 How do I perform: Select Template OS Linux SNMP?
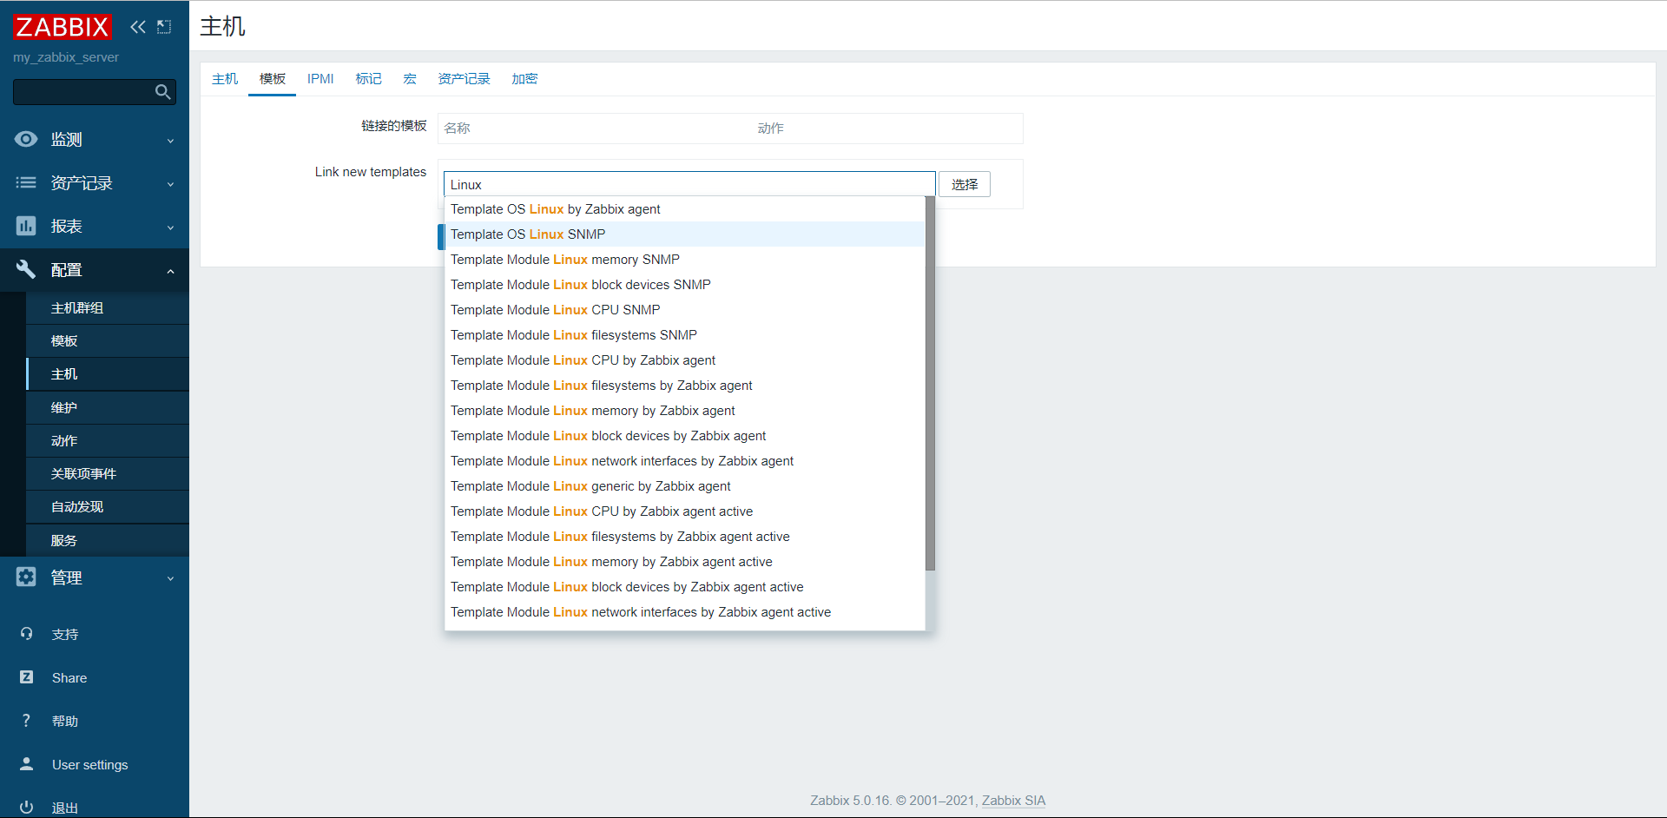click(x=684, y=234)
